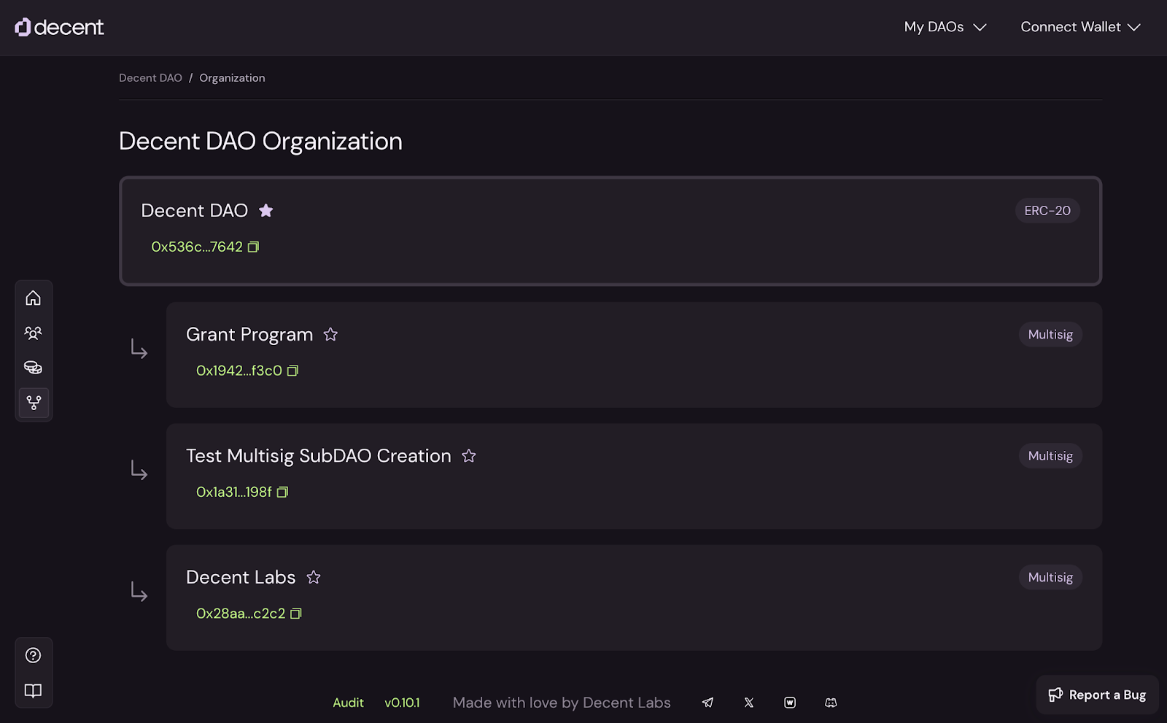
Task: Copy address 0x1a31...198f icon
Action: [x=282, y=492]
